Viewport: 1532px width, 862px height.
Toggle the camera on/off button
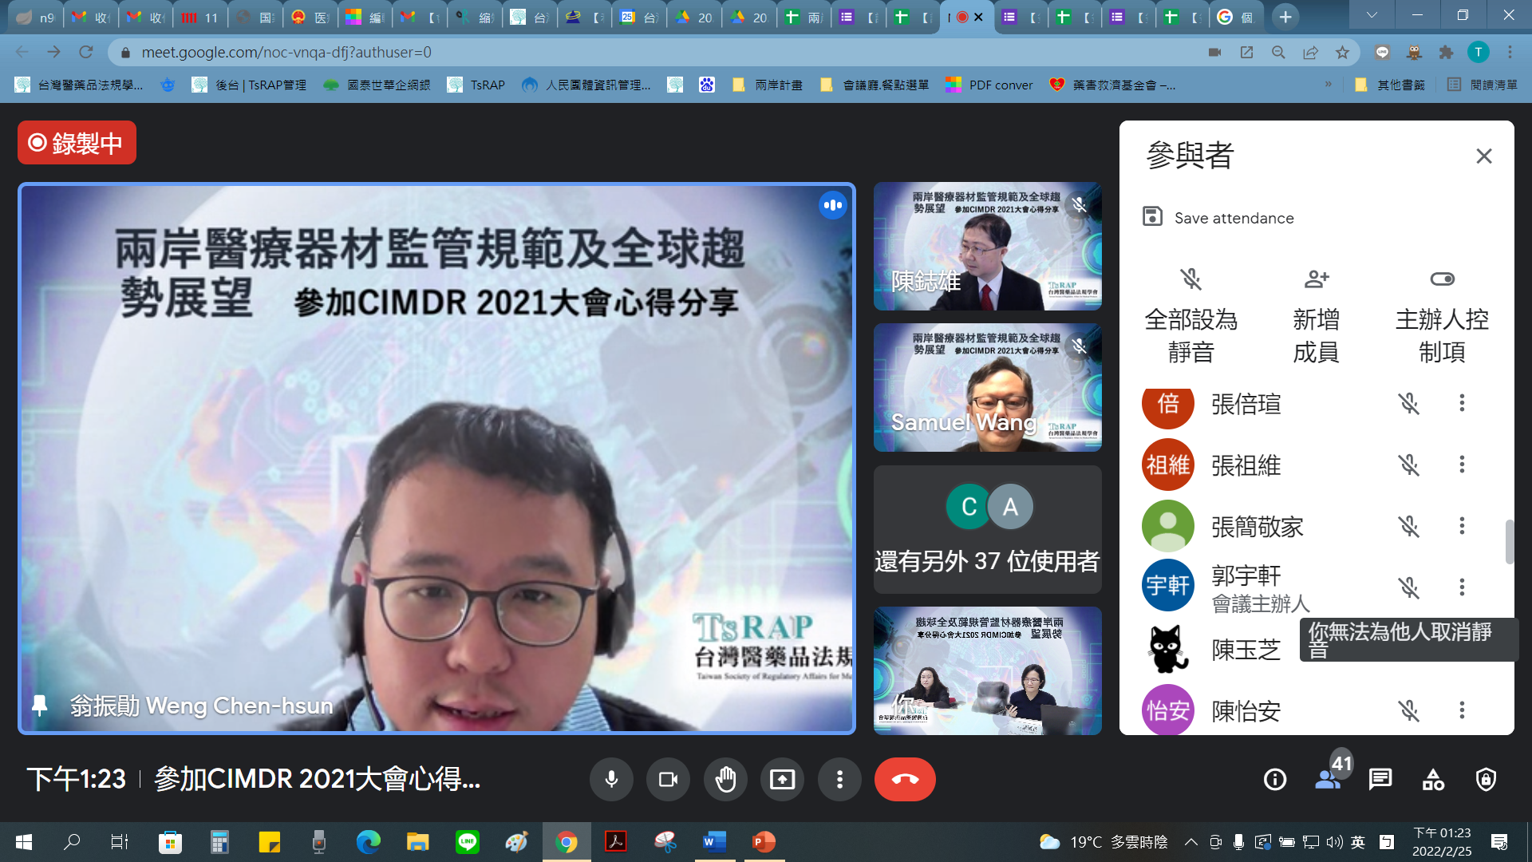click(x=668, y=779)
